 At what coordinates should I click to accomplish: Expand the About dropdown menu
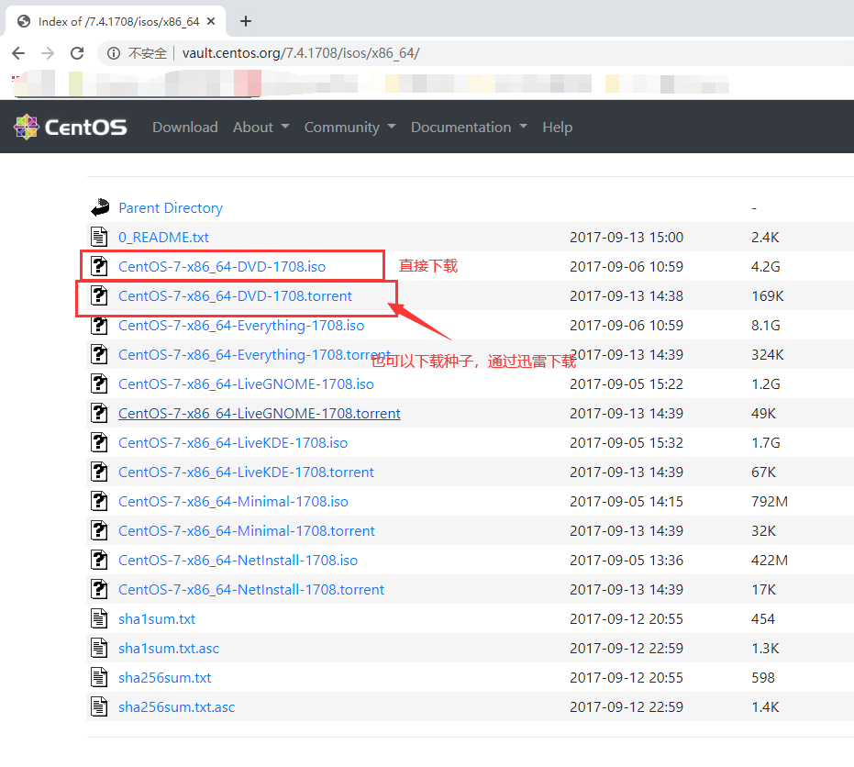261,127
